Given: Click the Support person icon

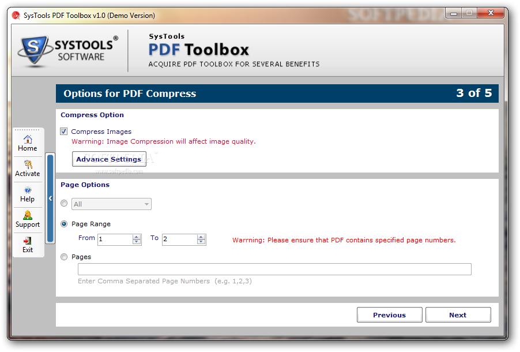Looking at the screenshot, I should (28, 215).
